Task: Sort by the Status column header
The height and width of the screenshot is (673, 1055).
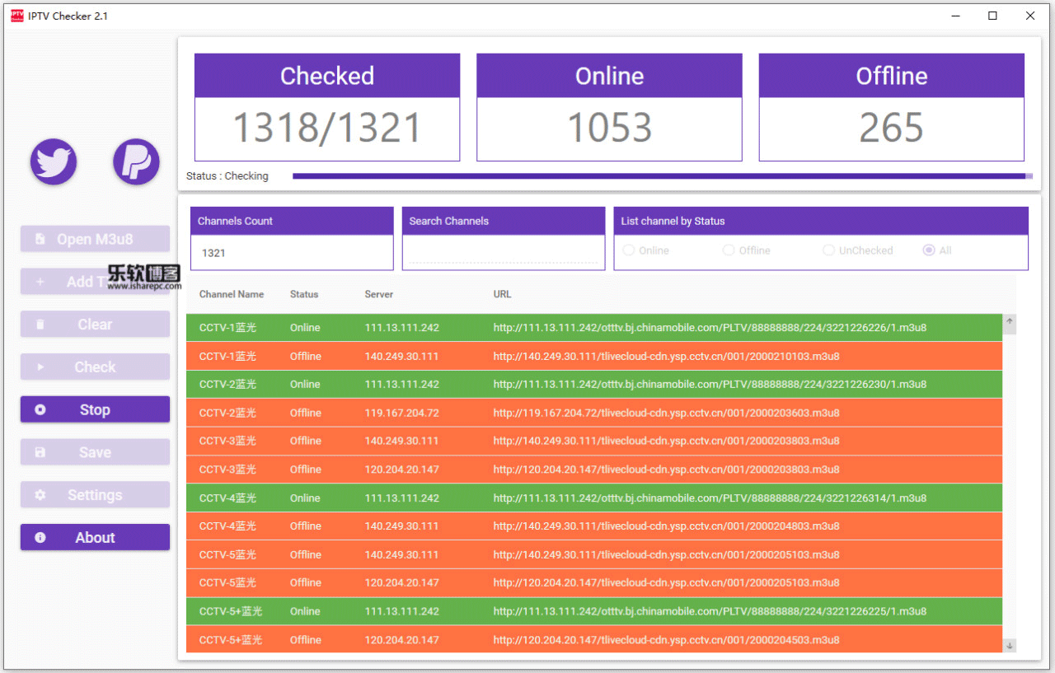Action: coord(304,294)
